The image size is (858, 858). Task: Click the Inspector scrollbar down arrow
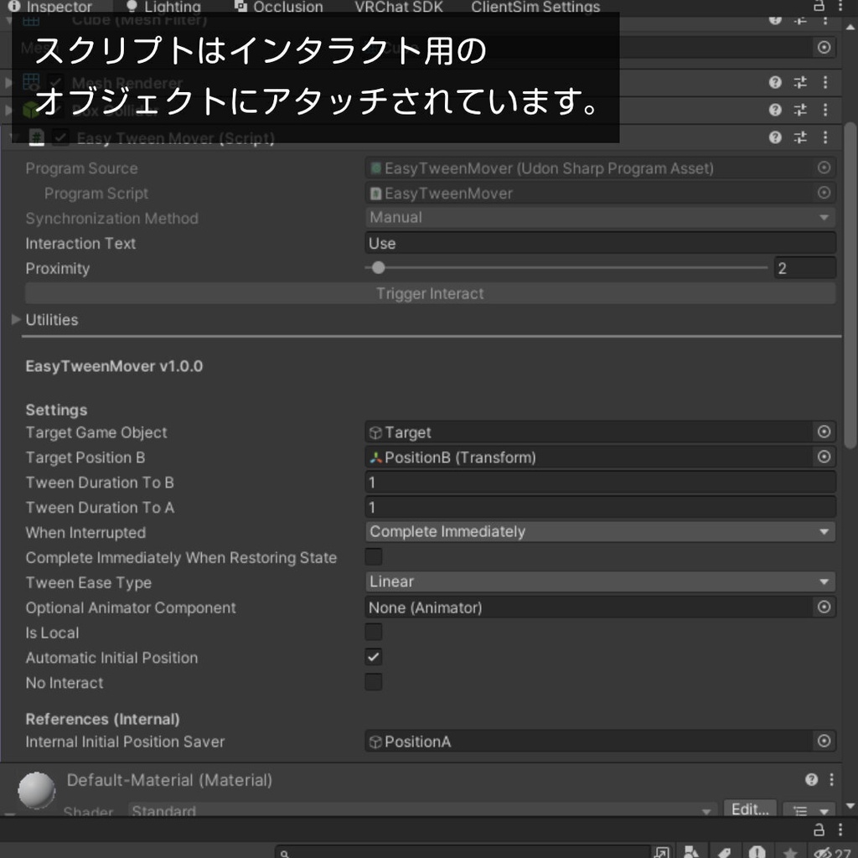pyautogui.click(x=850, y=805)
